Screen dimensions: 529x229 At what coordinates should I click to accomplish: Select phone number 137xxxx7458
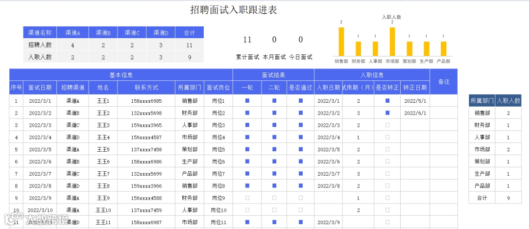pos(146,149)
